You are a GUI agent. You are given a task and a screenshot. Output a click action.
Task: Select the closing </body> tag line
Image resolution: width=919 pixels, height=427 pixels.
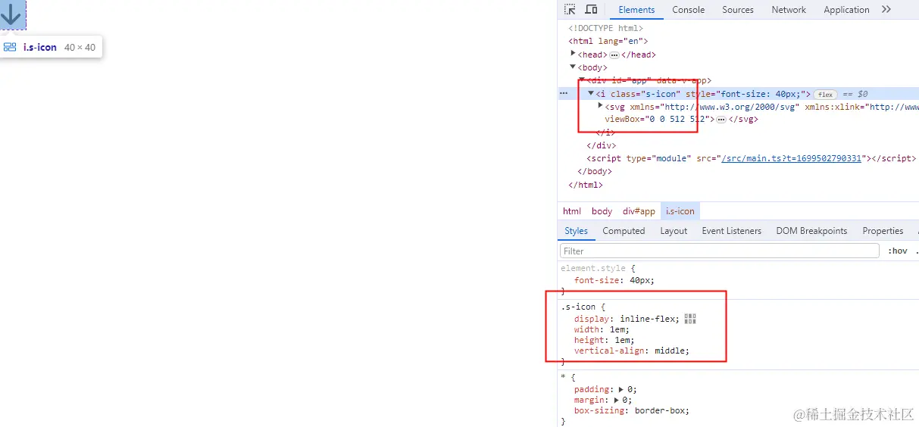[595, 171]
